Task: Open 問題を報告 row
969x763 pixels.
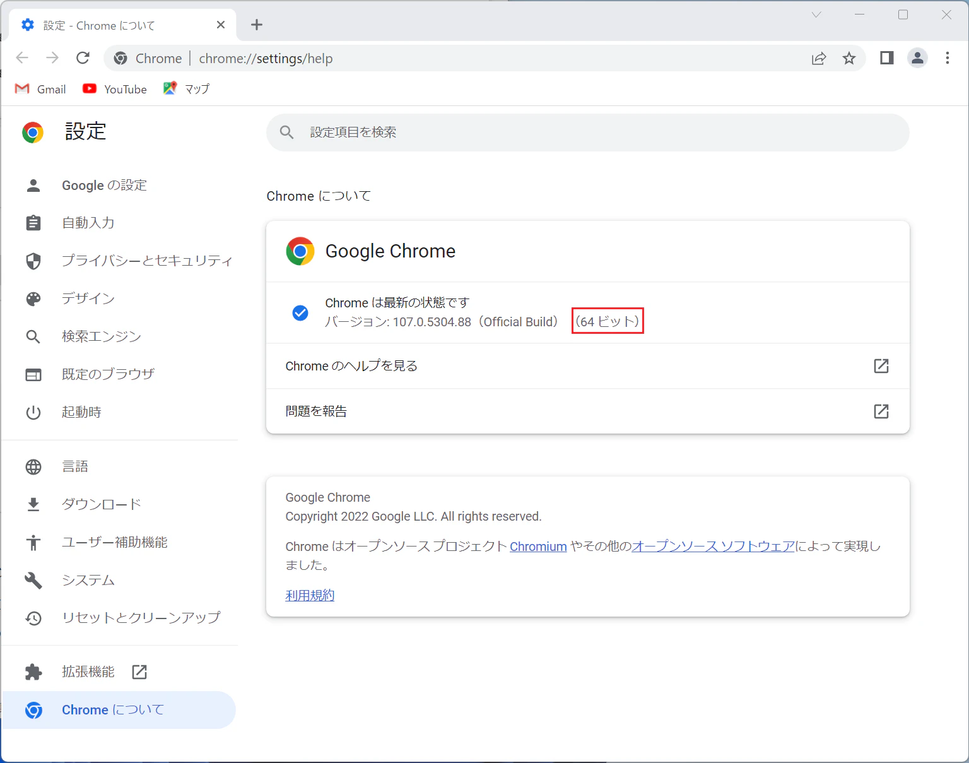Action: point(587,411)
